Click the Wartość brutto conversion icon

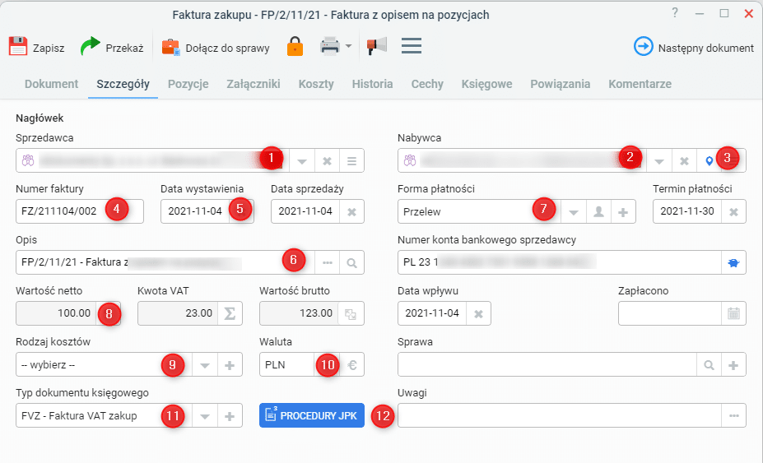click(351, 313)
